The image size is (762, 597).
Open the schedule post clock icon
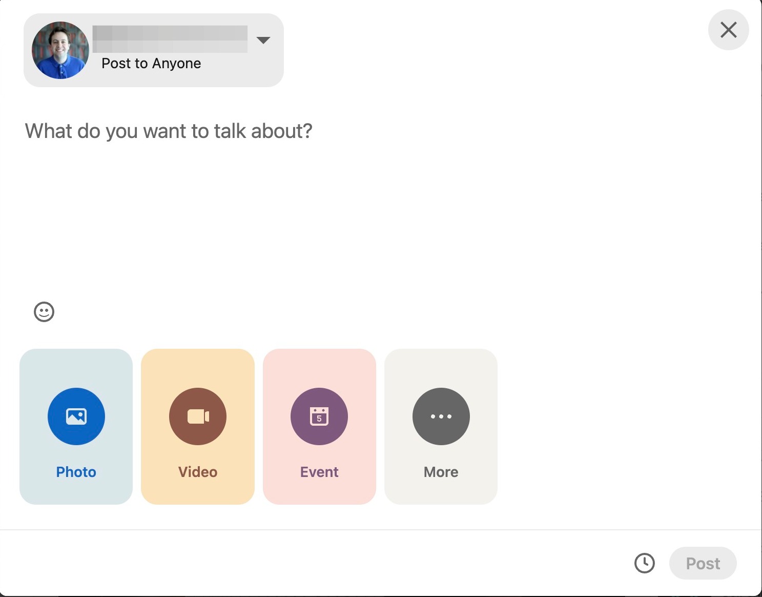(x=644, y=563)
